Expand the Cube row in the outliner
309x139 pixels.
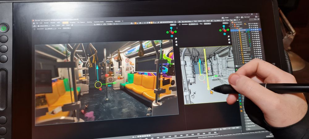[238, 32]
